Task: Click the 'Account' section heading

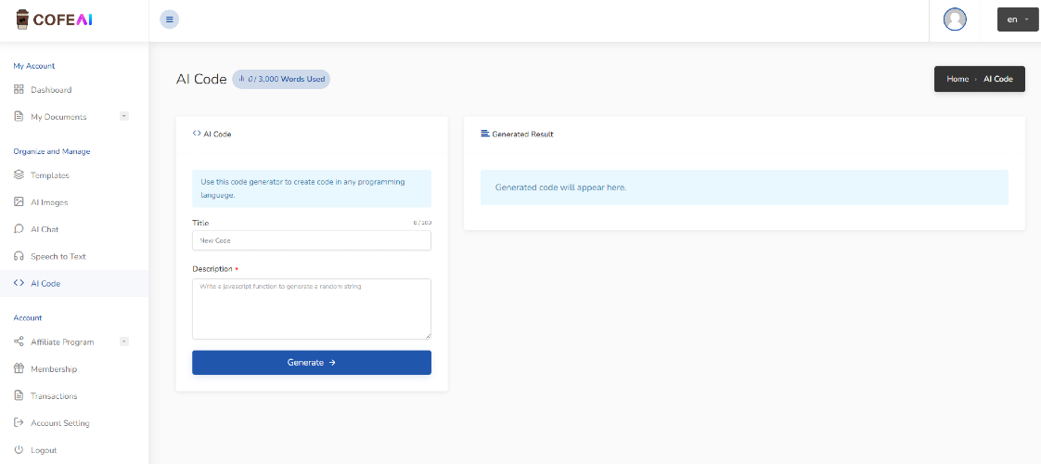Action: coord(27,318)
